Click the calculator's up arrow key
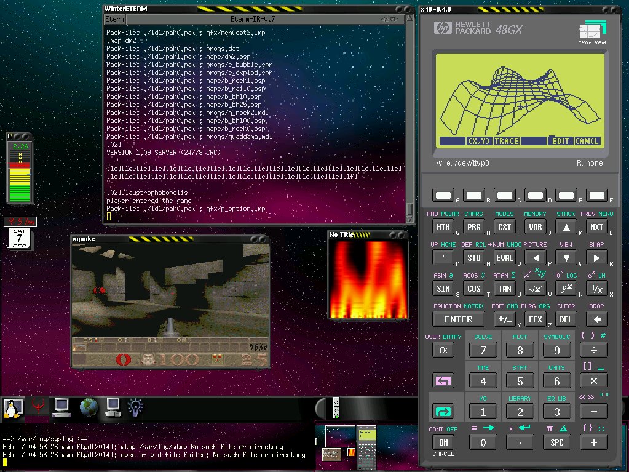This screenshot has width=629, height=472. [x=566, y=227]
